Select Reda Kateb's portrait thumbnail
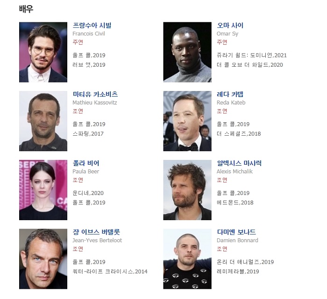The width and height of the screenshot is (327, 299). pyautogui.click(x=187, y=121)
